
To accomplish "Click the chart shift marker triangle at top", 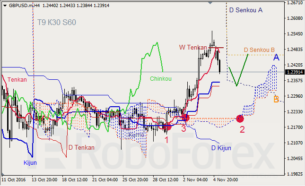I will pos(210,3).
